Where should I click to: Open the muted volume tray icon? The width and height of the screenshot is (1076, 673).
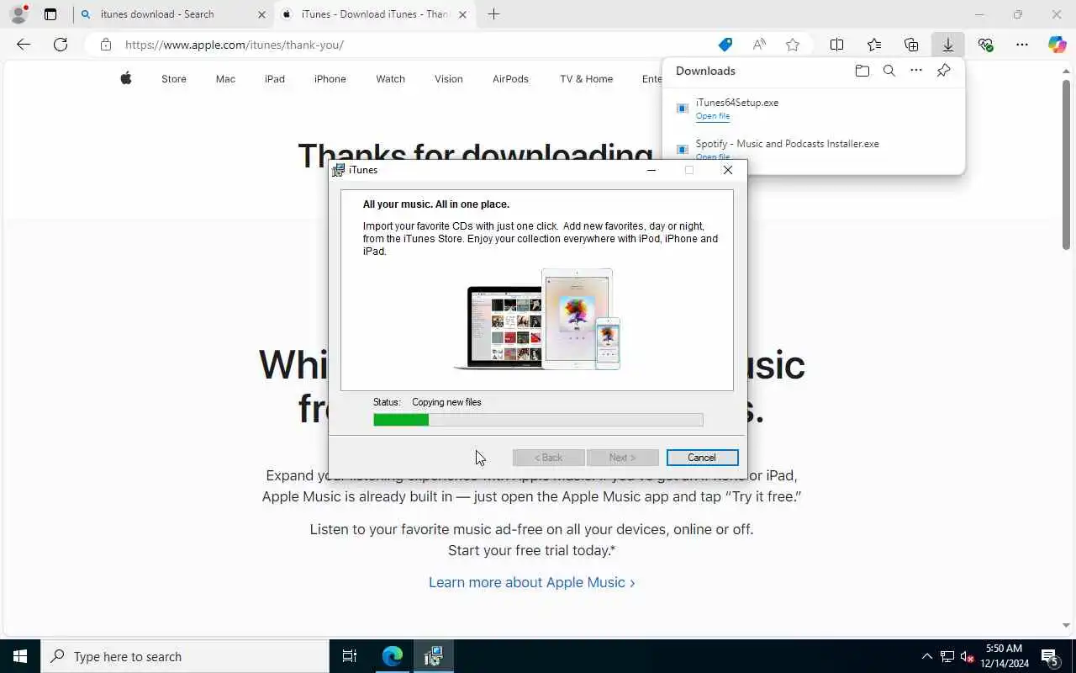coord(968,656)
